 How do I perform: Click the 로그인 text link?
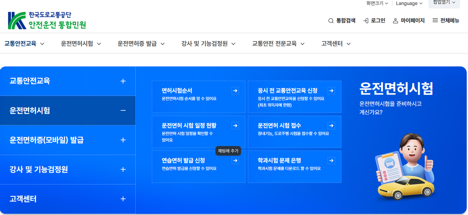[378, 21]
